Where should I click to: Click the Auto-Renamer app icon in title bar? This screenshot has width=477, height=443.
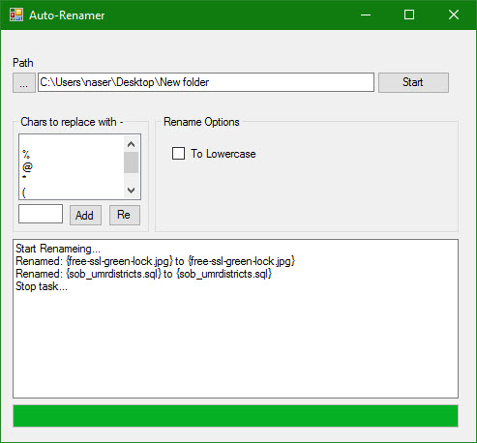[16, 15]
